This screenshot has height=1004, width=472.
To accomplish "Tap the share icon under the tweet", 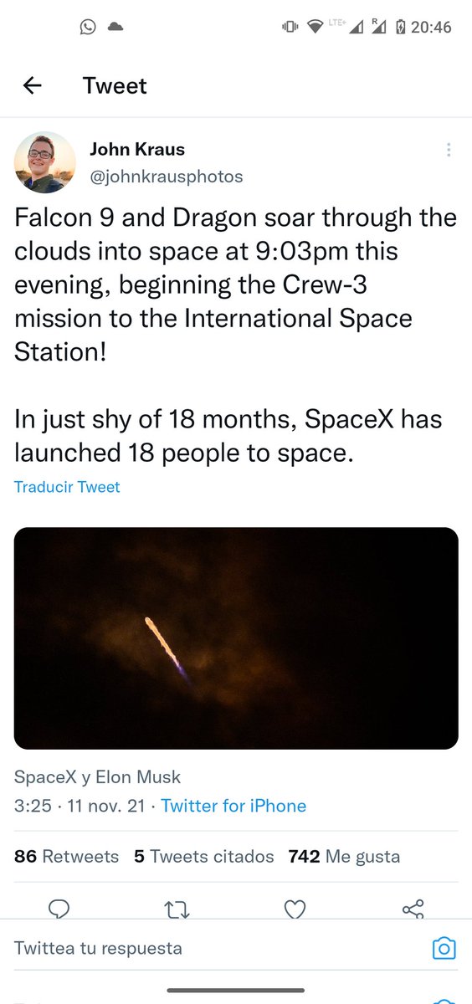I will pyautogui.click(x=413, y=909).
